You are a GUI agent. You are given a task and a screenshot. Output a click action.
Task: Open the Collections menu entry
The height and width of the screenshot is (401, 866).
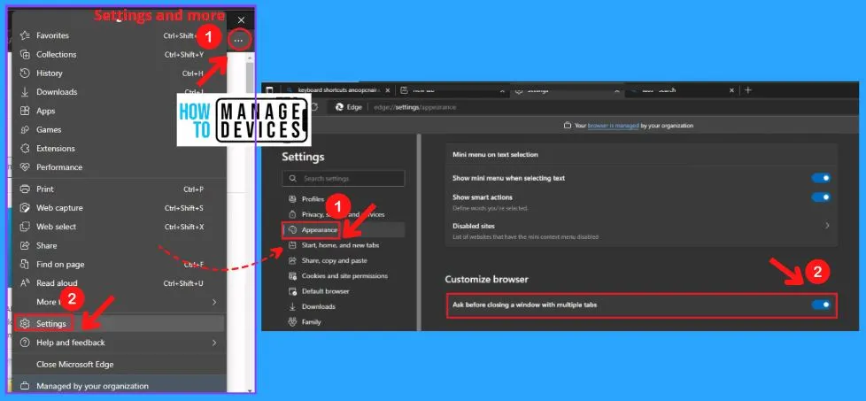tap(119, 54)
